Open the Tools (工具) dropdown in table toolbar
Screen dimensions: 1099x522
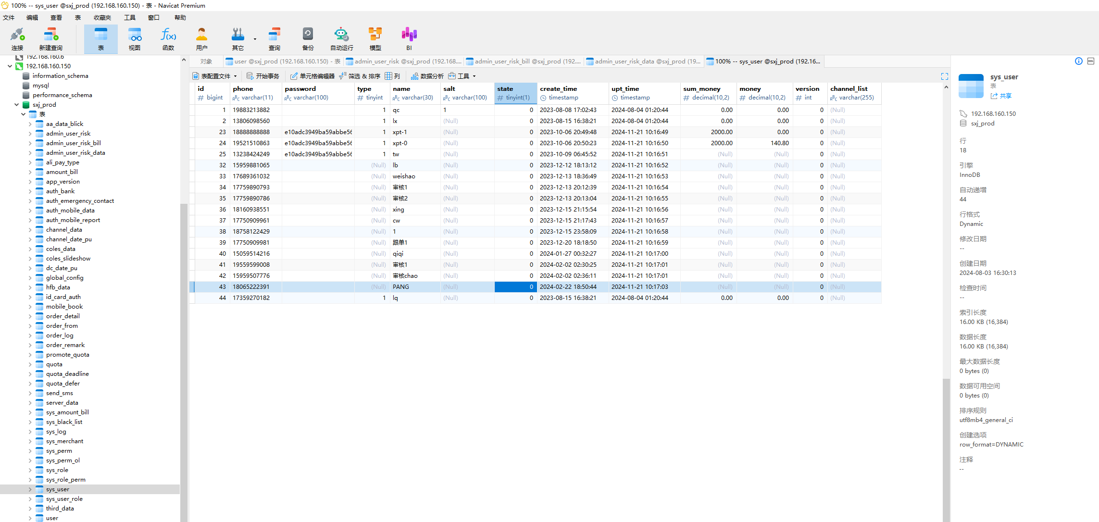462,76
